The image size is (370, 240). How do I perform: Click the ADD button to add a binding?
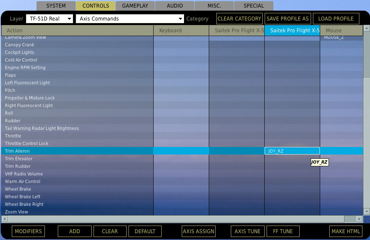click(x=75, y=231)
